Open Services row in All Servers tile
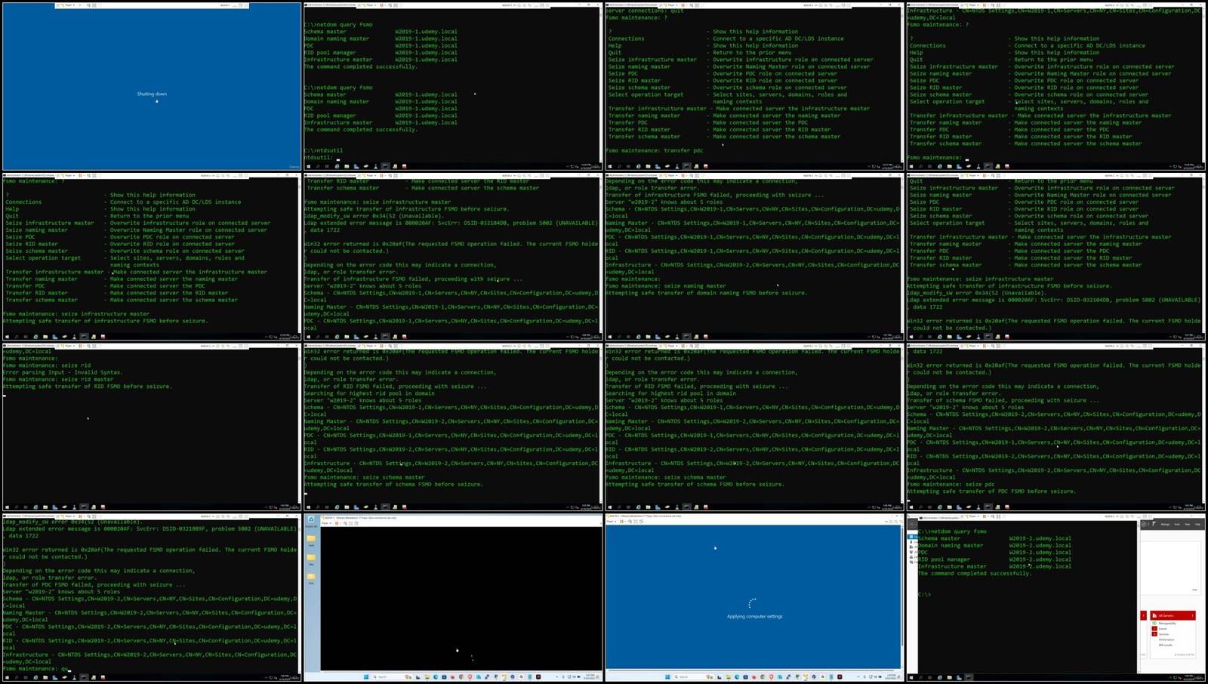 coord(1163,634)
